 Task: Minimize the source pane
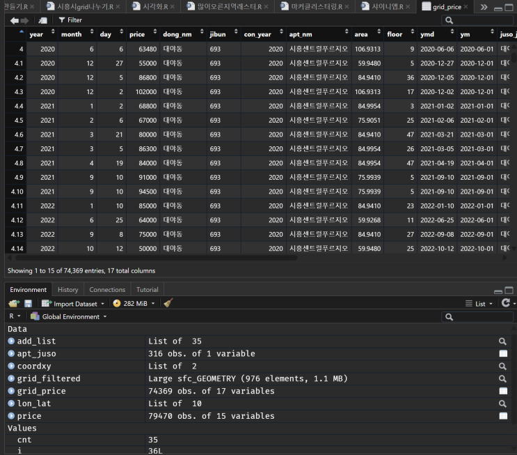click(498, 8)
